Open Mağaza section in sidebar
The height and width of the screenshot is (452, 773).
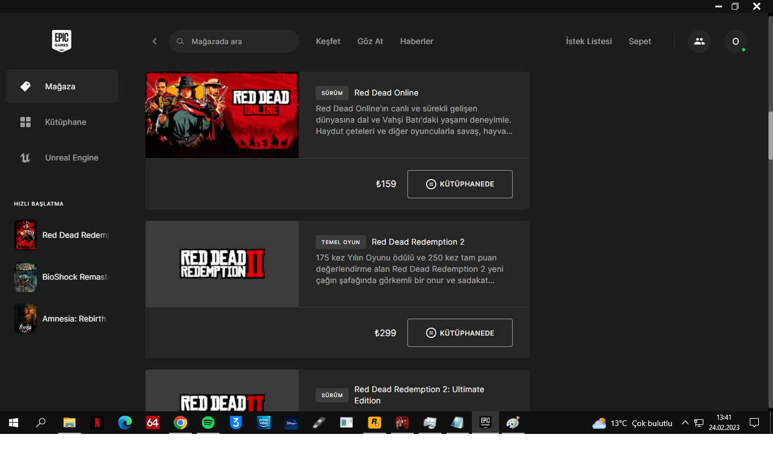(62, 86)
